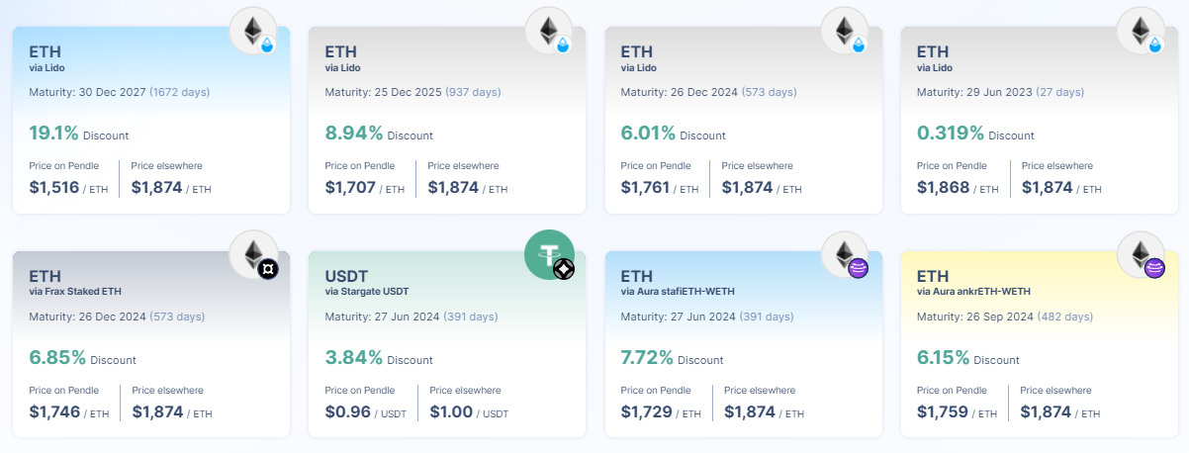Click the green Tether USDT Stargate icon

pyautogui.click(x=550, y=255)
